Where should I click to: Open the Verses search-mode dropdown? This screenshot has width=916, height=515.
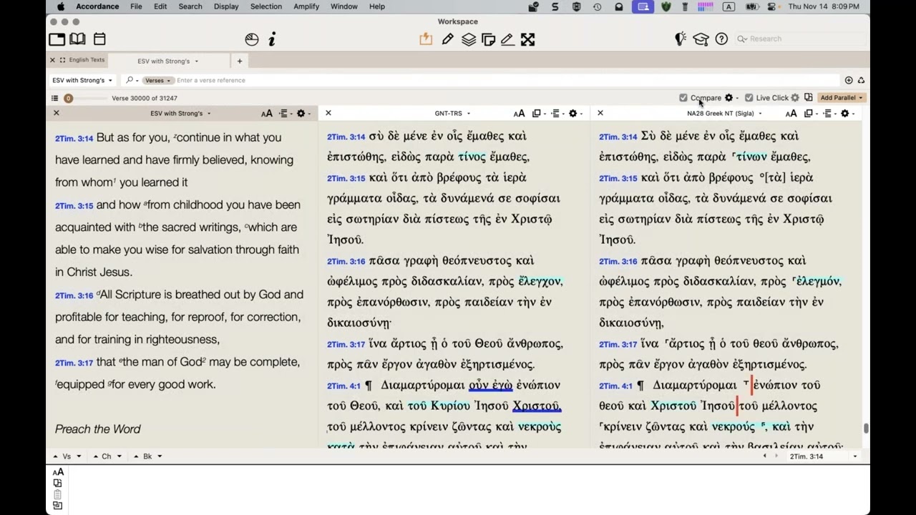(x=157, y=80)
